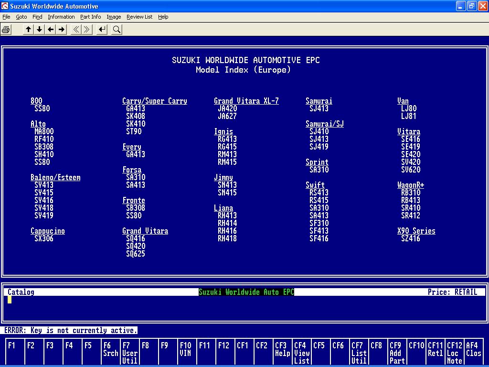This screenshot has height=367, width=489.
Task: Select model SZ416 under X90 Series
Action: (411, 238)
